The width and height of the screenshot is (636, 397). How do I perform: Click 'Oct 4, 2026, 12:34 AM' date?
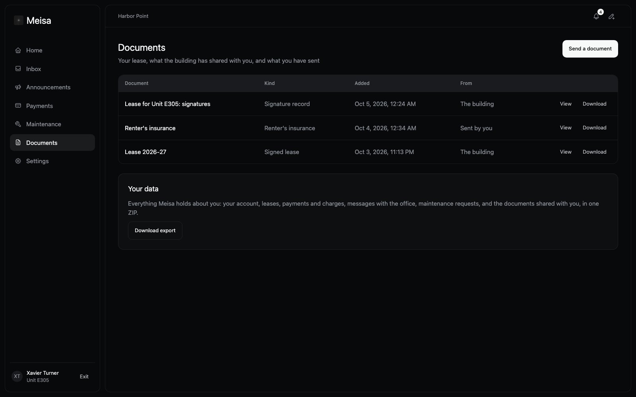point(385,128)
